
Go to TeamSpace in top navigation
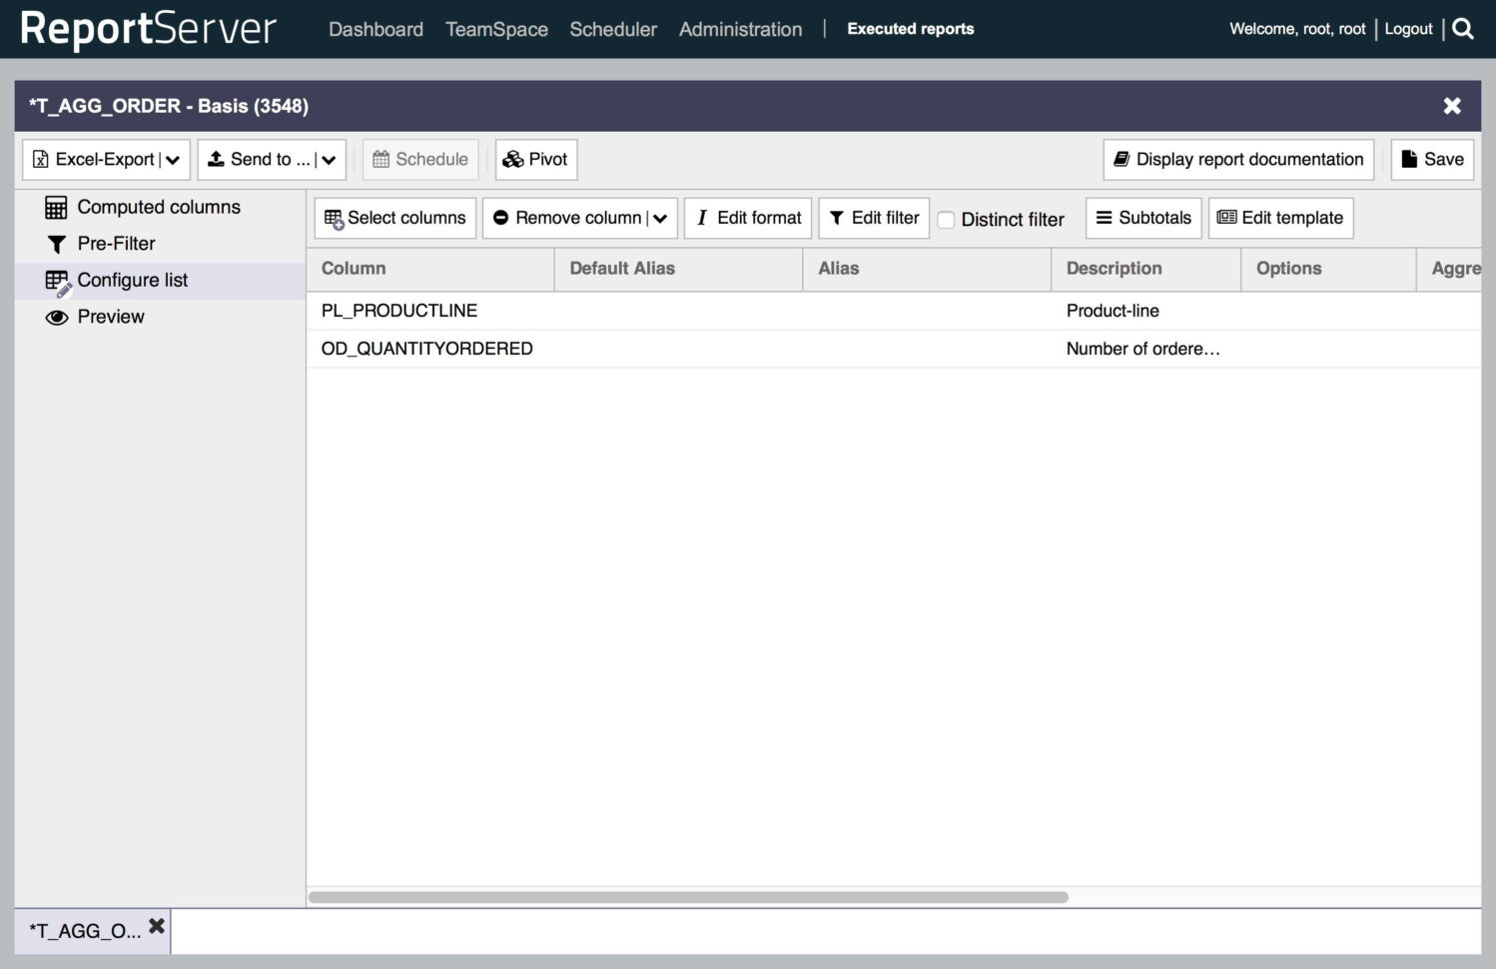click(496, 29)
